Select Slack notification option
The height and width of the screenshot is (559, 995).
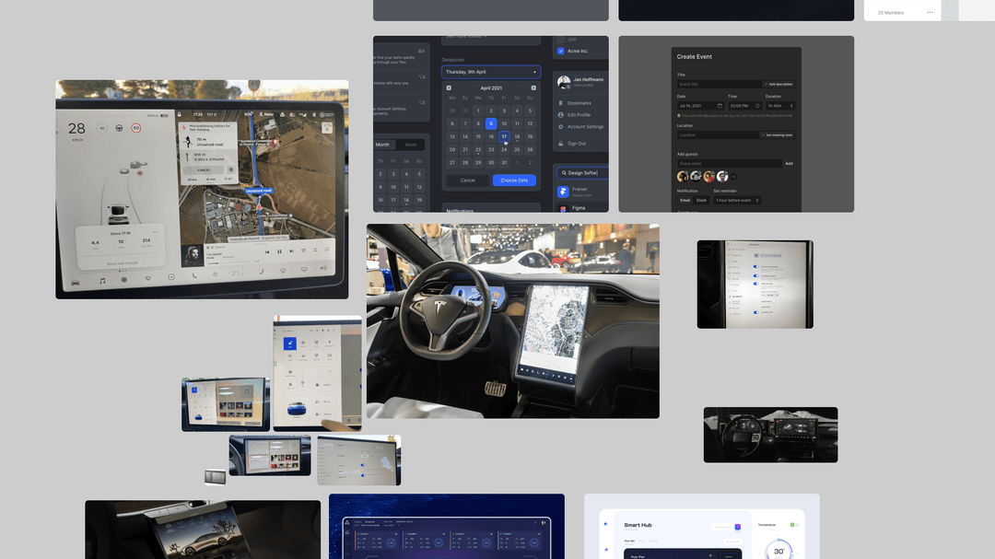tap(701, 201)
